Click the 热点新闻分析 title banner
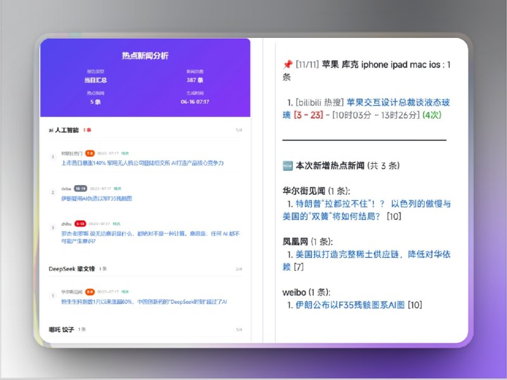 click(146, 54)
